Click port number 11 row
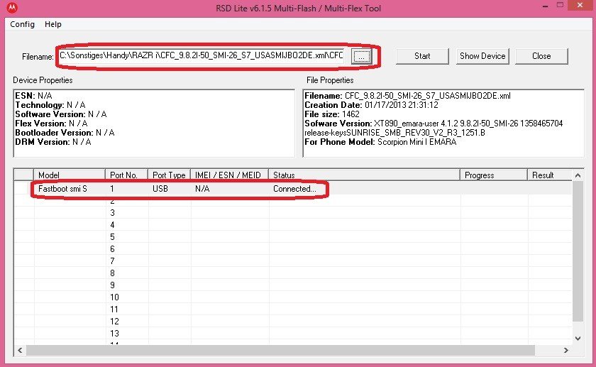Viewport: 596px width, 367px height. [x=292, y=310]
